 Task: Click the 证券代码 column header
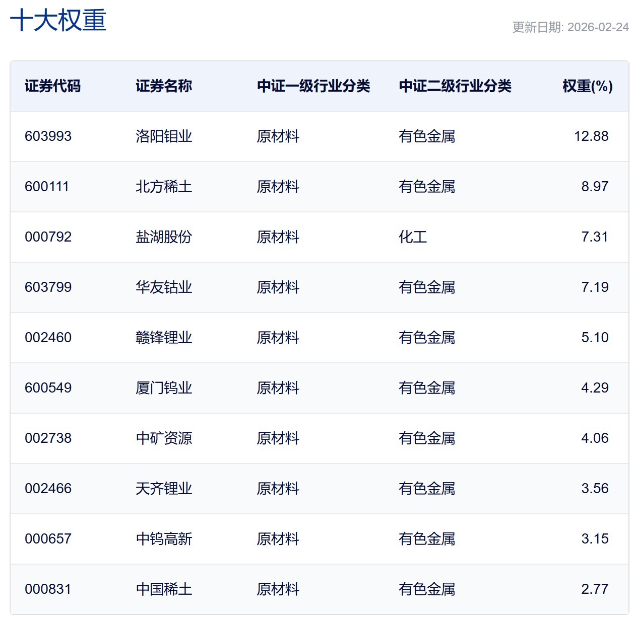(x=52, y=86)
